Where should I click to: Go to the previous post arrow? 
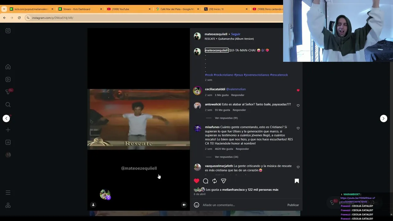click(6, 118)
